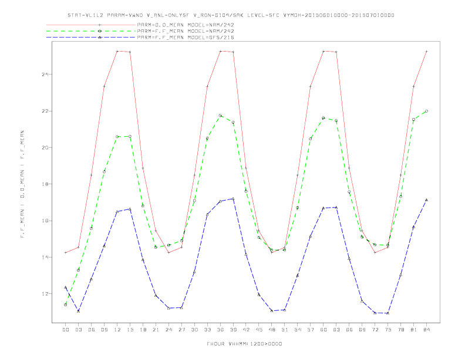Select legend entry PARM=F.F_MEAN MODEL=NAM/242
The height and width of the screenshot is (359, 465).
pos(186,31)
